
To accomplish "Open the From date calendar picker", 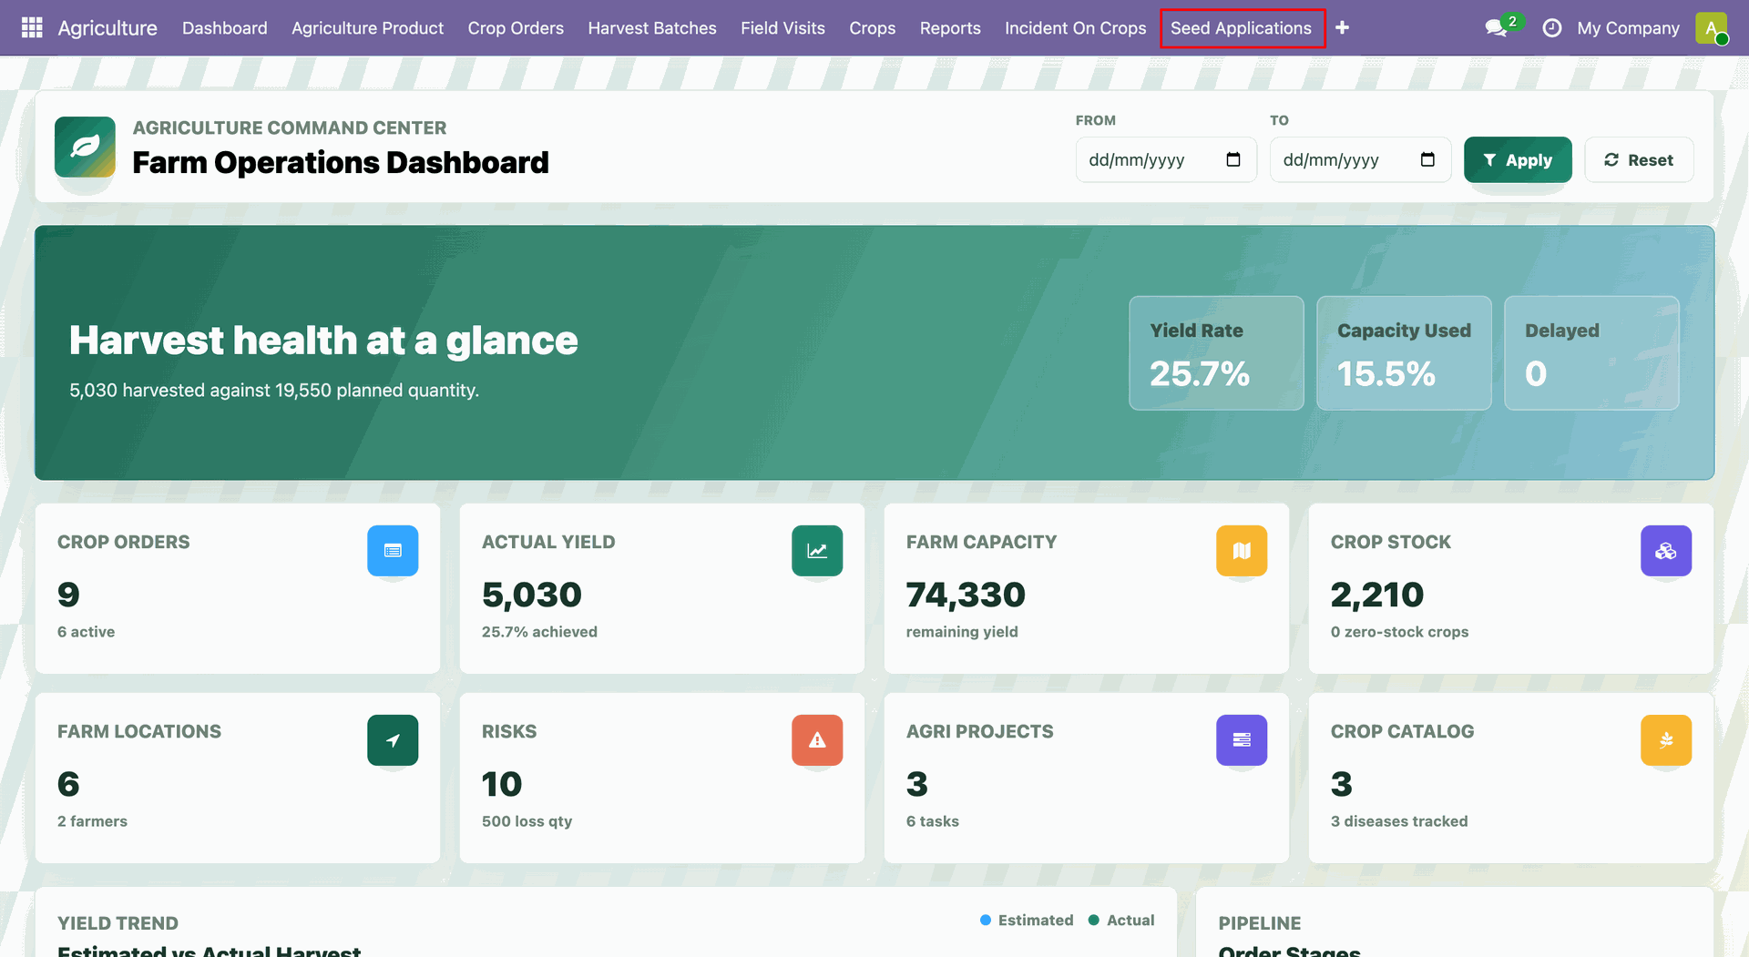I will pos(1233,160).
